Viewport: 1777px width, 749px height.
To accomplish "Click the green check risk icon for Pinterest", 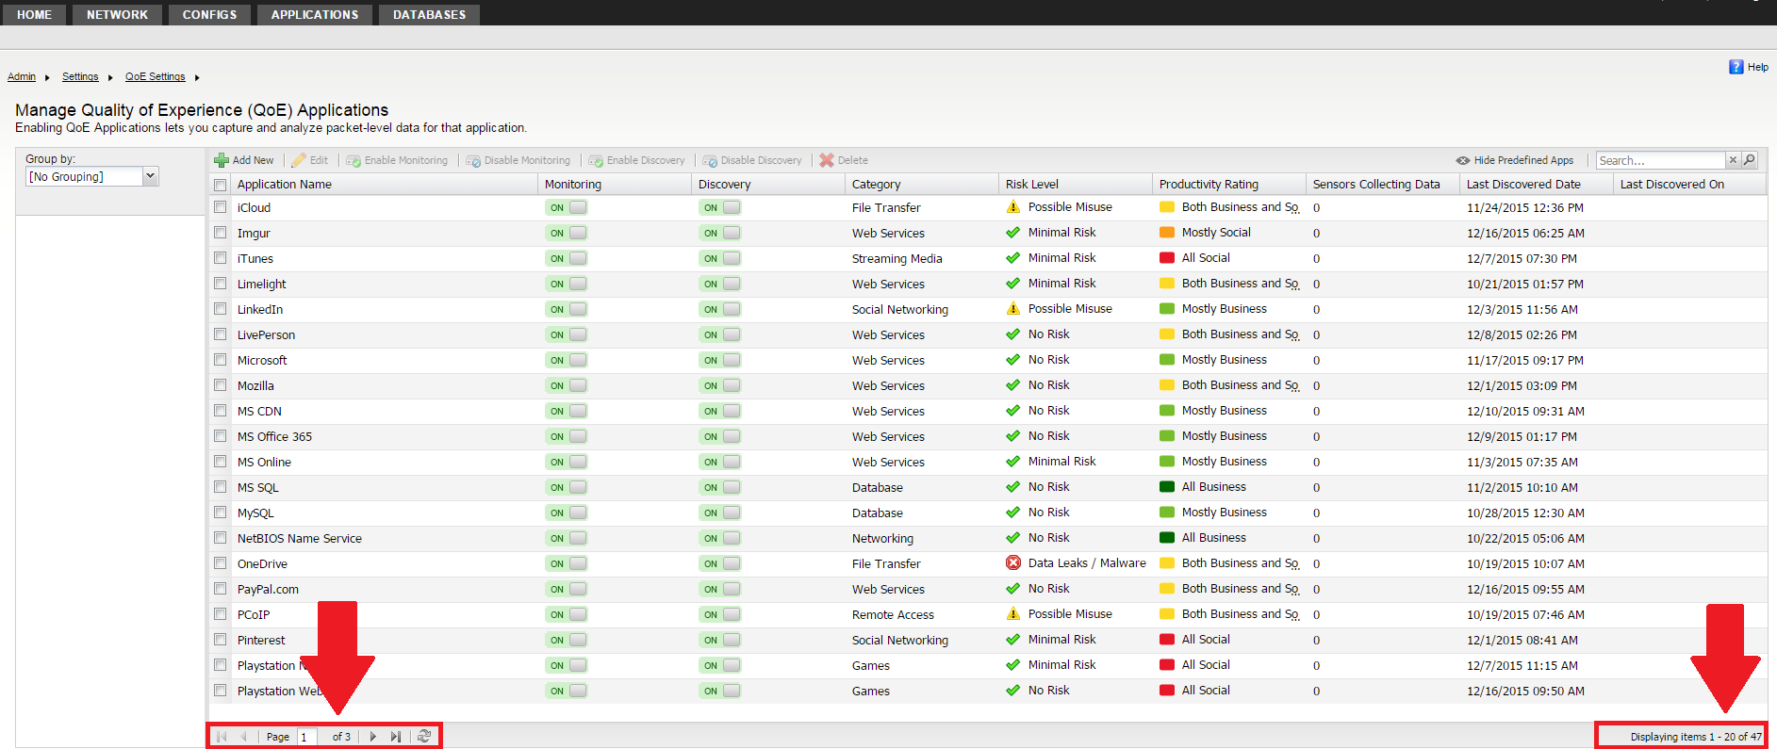I will 1013,640.
